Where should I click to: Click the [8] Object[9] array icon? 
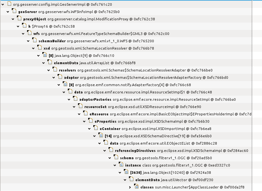[x=45, y=55]
